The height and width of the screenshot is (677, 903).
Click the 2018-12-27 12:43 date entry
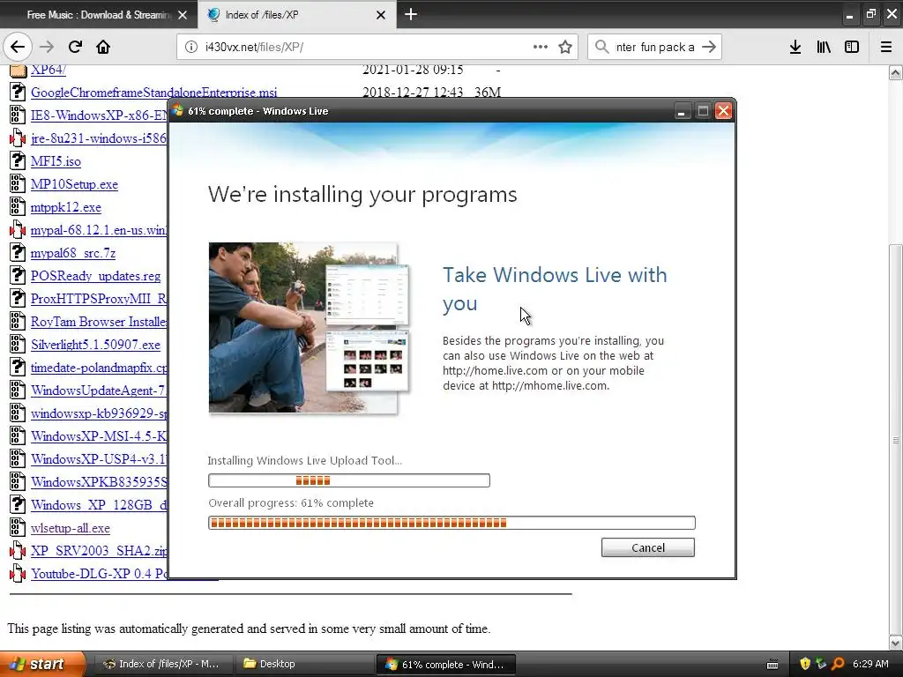click(413, 92)
